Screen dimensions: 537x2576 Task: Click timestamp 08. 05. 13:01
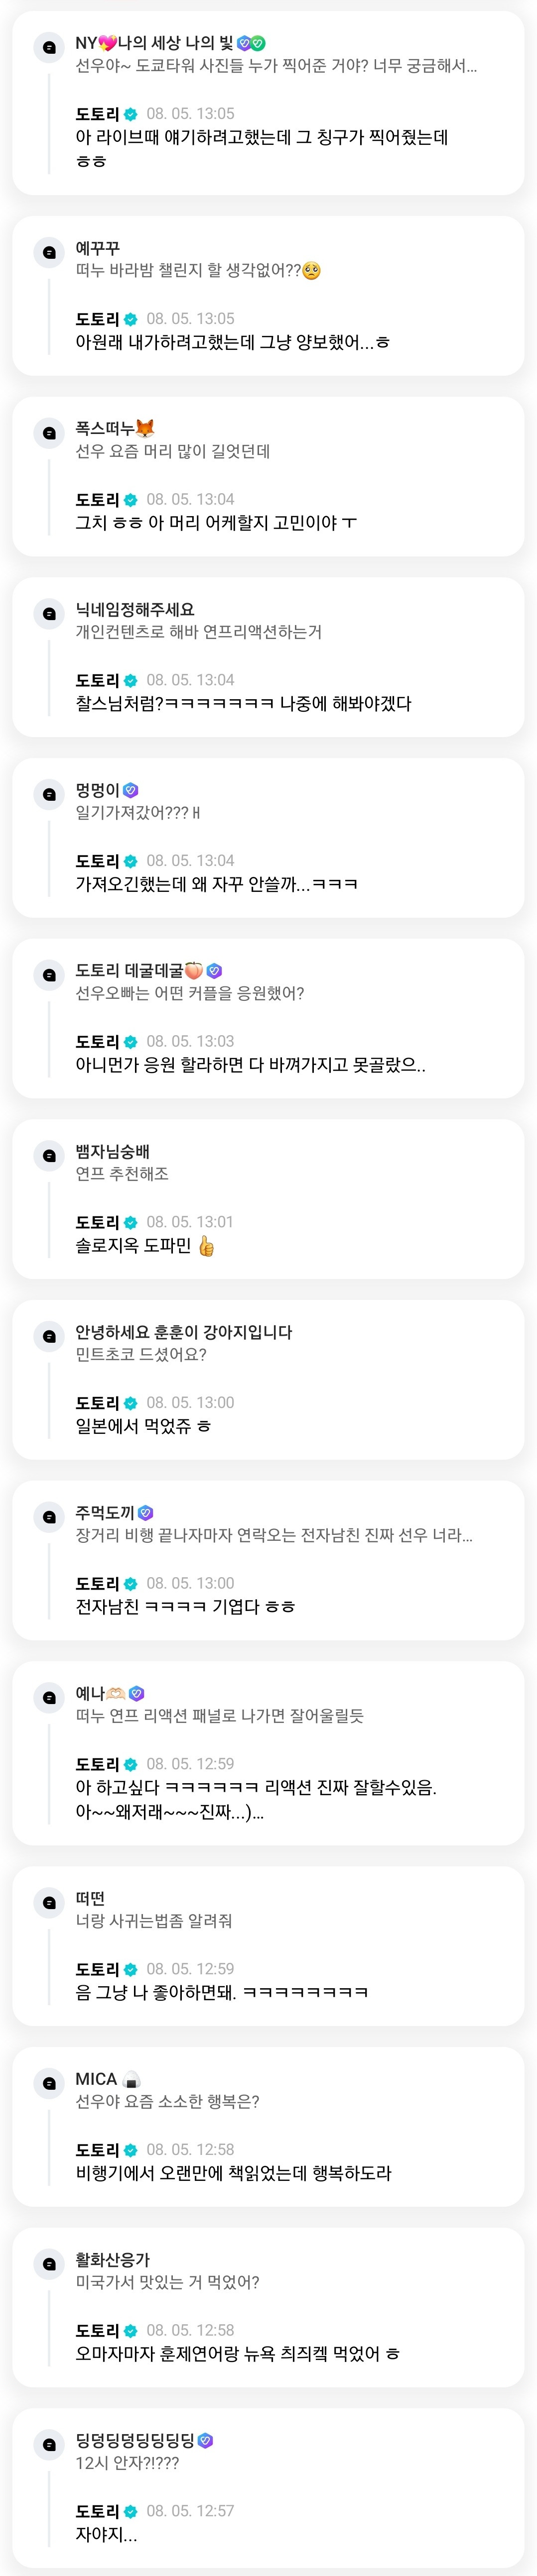[190, 1222]
